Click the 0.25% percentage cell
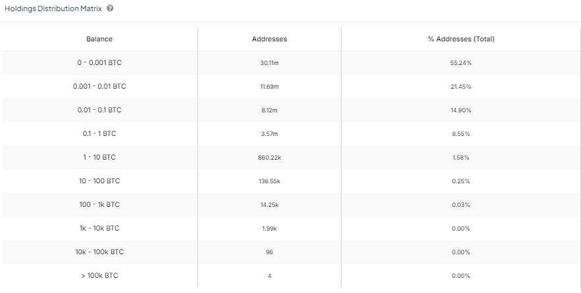 coord(461,181)
